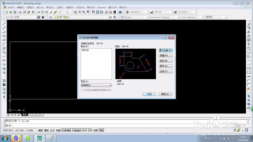Select the Move modify tool
This screenshot has width=253, height=142.
[249, 44]
